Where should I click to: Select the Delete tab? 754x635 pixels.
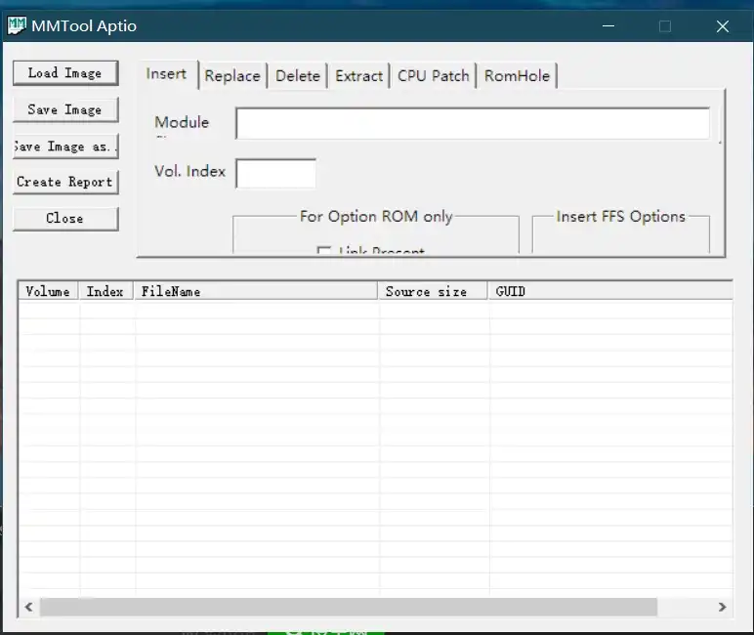tap(297, 76)
